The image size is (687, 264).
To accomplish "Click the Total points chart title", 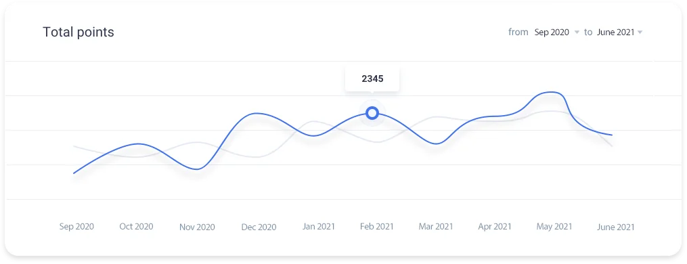I will click(79, 32).
